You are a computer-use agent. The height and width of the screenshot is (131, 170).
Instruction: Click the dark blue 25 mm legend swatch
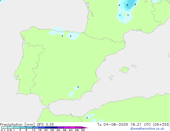(54, 128)
